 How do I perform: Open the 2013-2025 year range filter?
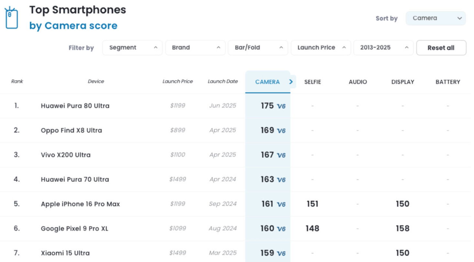pos(383,48)
